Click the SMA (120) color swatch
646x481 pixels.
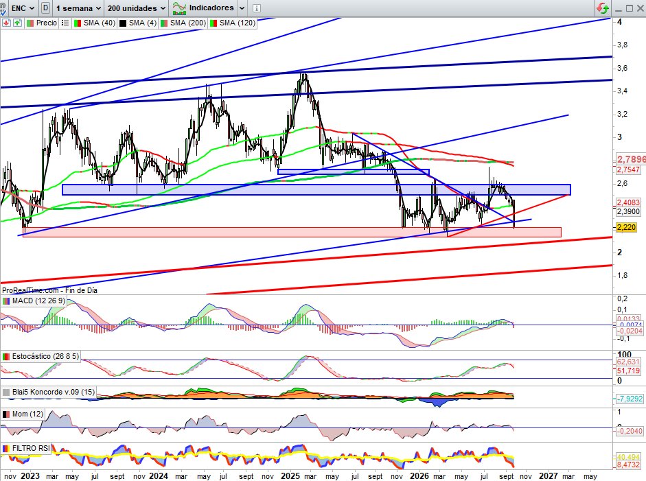click(x=214, y=23)
